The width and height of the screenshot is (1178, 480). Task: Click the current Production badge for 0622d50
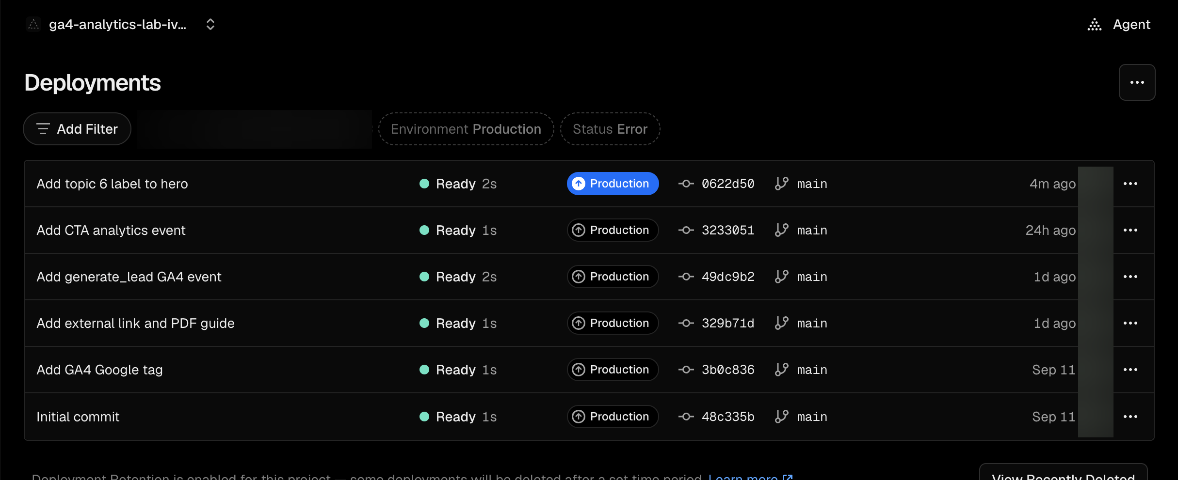click(613, 184)
